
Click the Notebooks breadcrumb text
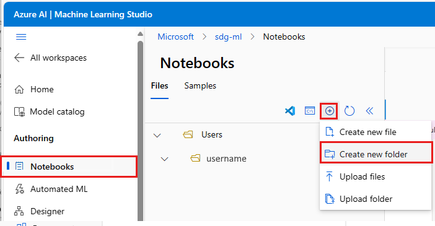click(x=284, y=37)
